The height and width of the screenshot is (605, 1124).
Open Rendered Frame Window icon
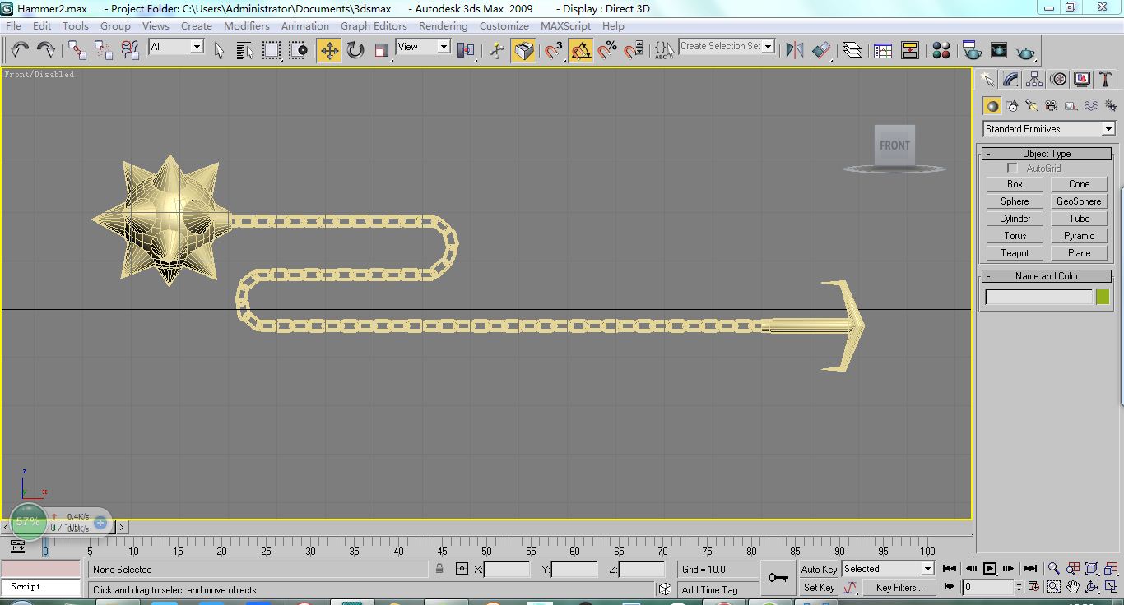point(999,50)
